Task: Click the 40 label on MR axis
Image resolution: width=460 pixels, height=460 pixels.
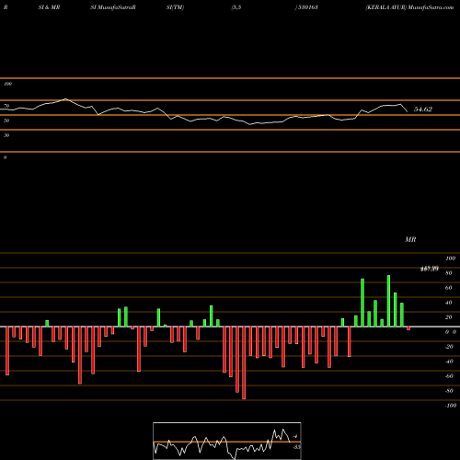Action: (449, 303)
